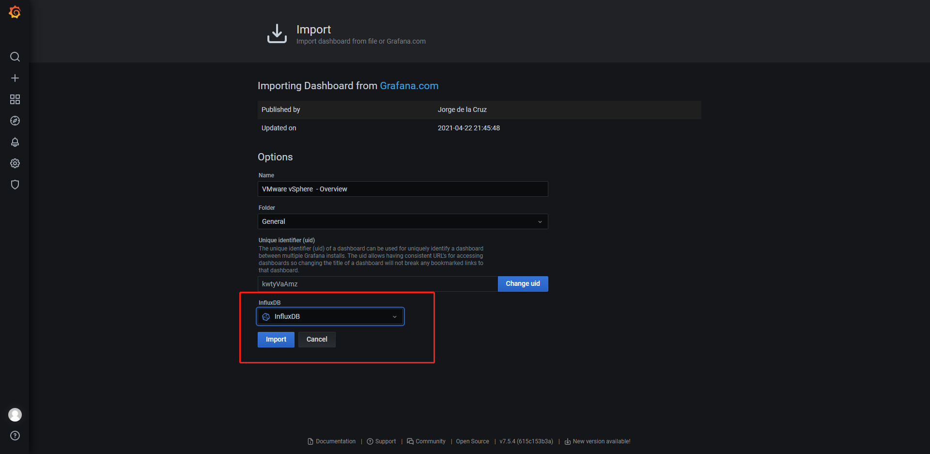Follow the Grafana.com link
930x454 pixels.
click(409, 86)
